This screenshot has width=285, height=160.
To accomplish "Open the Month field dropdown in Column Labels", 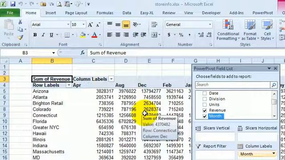I will (x=273, y=154).
